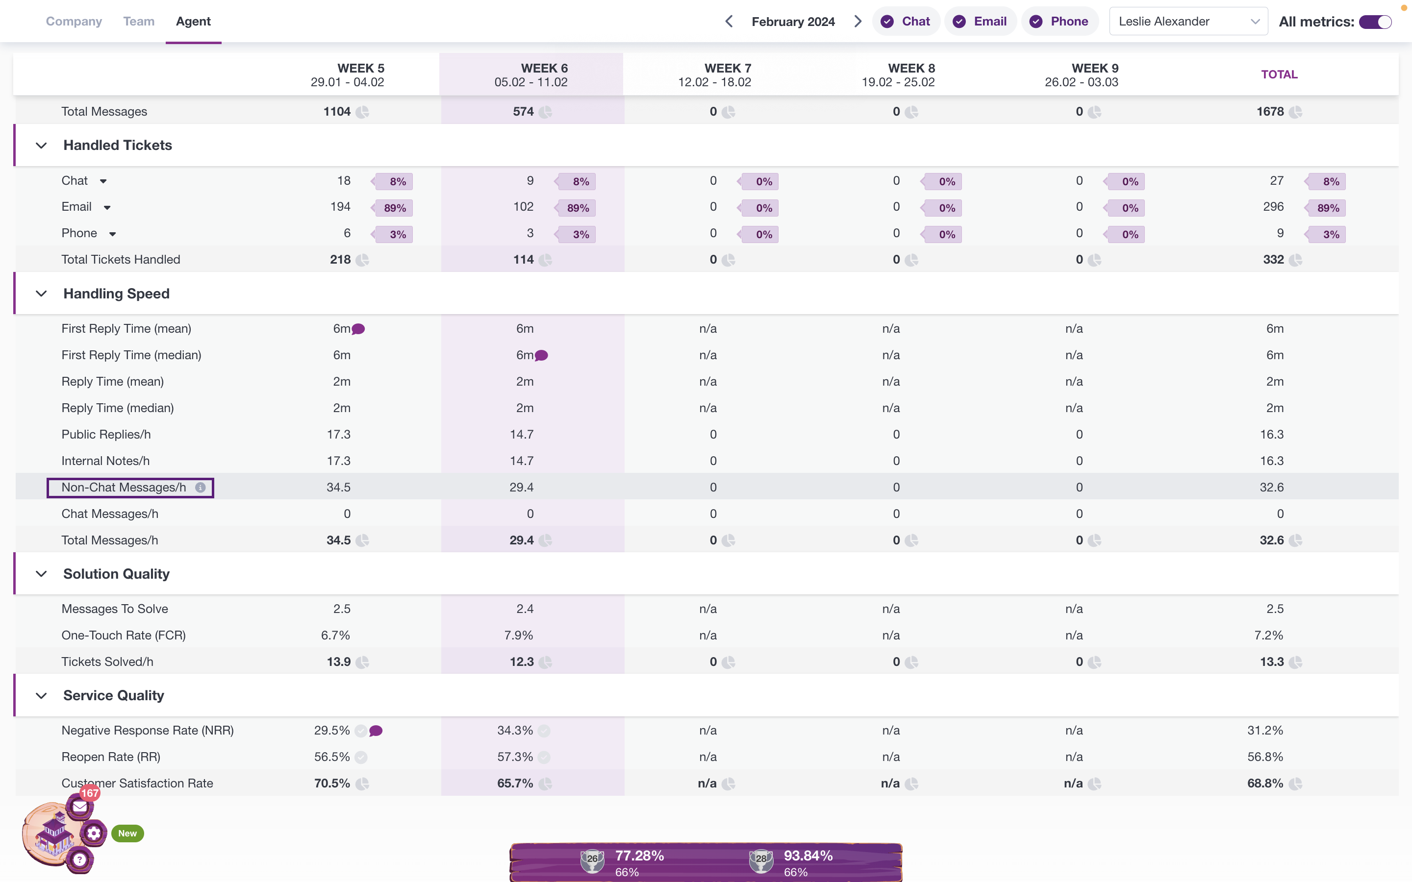Open the gear settings icon beside New
The width and height of the screenshot is (1412, 882).
tap(93, 833)
